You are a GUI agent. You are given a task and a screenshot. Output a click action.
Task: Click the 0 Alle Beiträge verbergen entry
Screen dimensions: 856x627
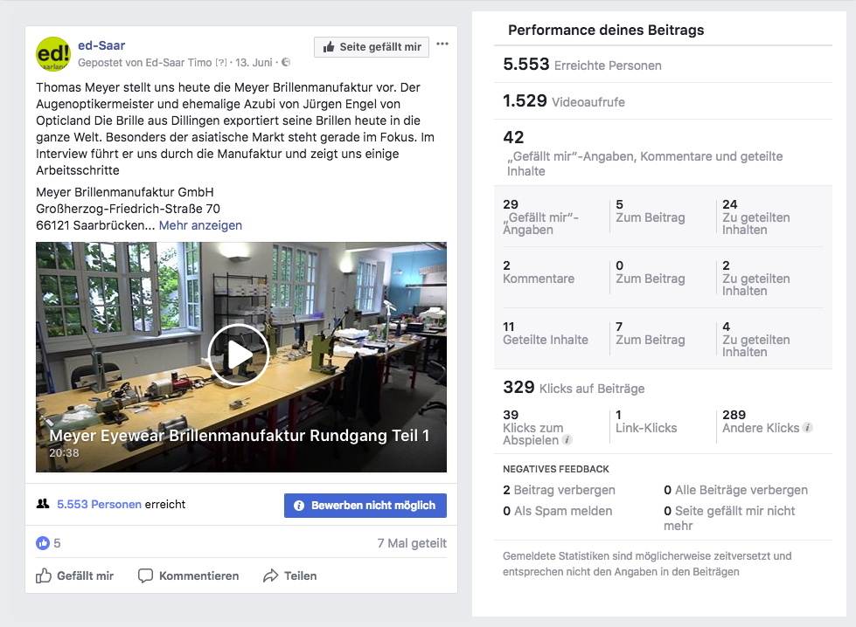pos(736,490)
